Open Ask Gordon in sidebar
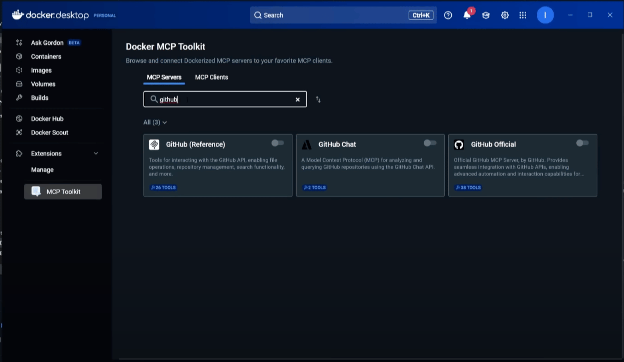The width and height of the screenshot is (624, 362). (x=47, y=43)
